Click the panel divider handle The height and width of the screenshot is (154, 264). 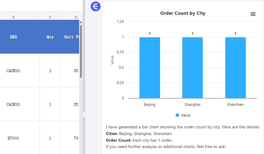84,114
